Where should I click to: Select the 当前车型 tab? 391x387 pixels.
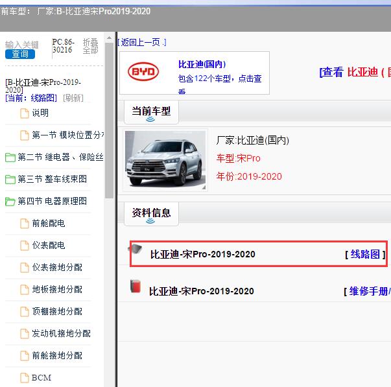[x=151, y=112]
